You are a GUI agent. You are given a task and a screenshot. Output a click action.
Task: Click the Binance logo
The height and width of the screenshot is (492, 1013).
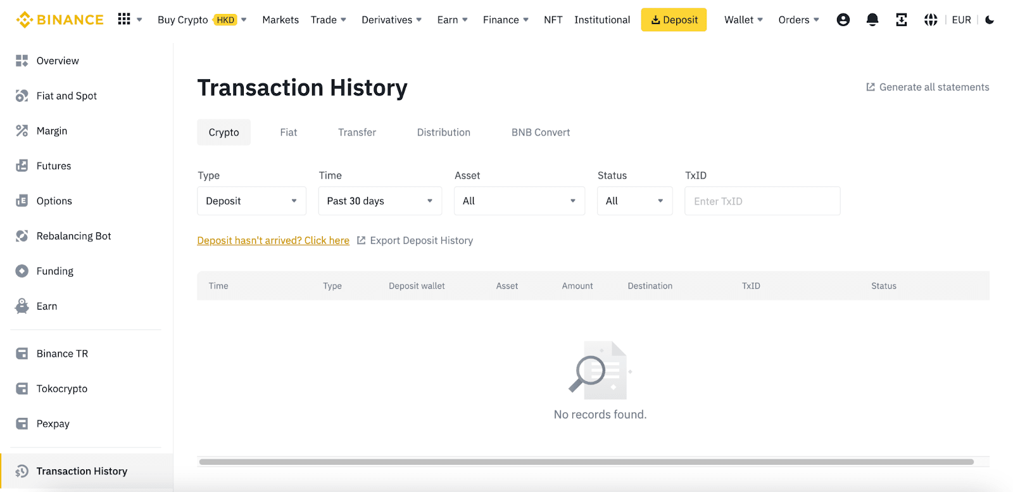60,20
